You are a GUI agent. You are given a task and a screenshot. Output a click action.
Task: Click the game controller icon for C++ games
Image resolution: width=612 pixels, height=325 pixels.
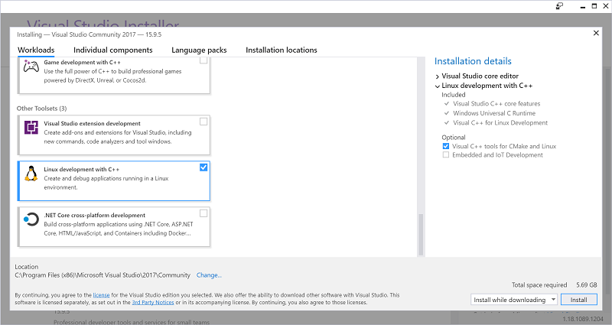click(31, 67)
